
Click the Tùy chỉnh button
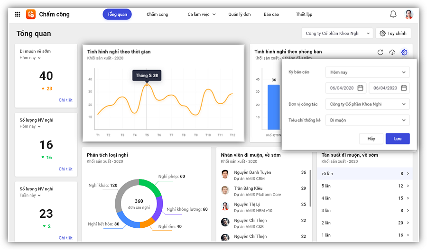point(393,33)
